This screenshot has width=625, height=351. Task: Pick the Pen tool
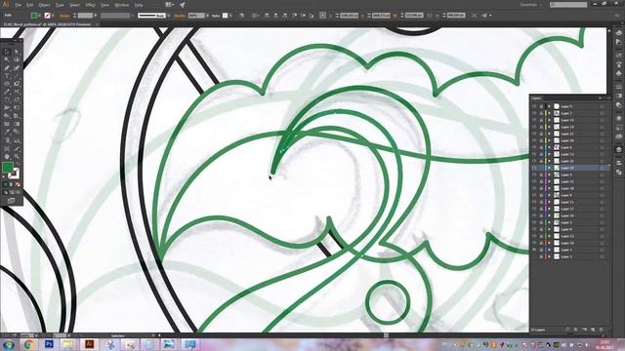pos(7,67)
